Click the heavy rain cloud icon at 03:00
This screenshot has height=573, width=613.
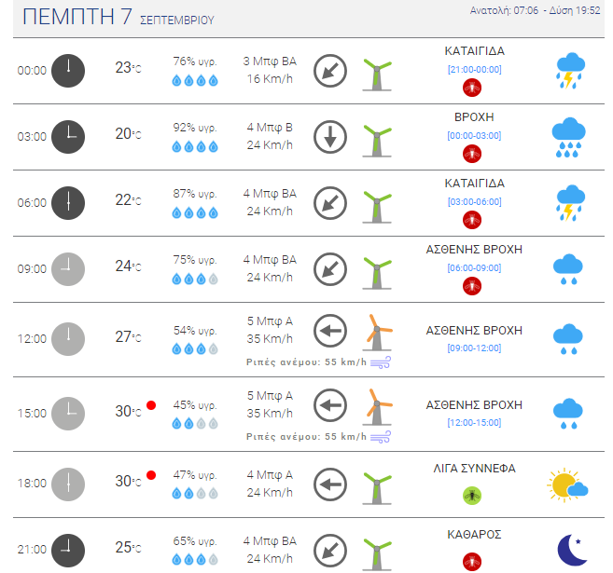tap(569, 137)
